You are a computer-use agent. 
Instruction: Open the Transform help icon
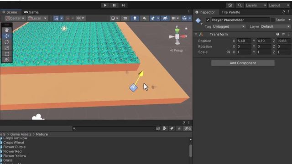tap(278, 34)
